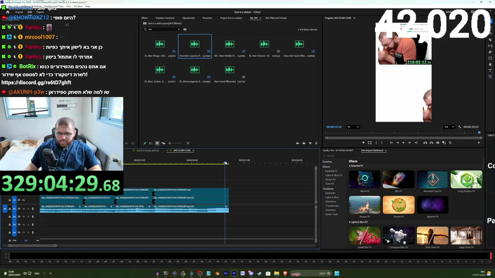Open Lights & Blurs FX category
This screenshot has height=278, width=495.
pyautogui.click(x=333, y=175)
